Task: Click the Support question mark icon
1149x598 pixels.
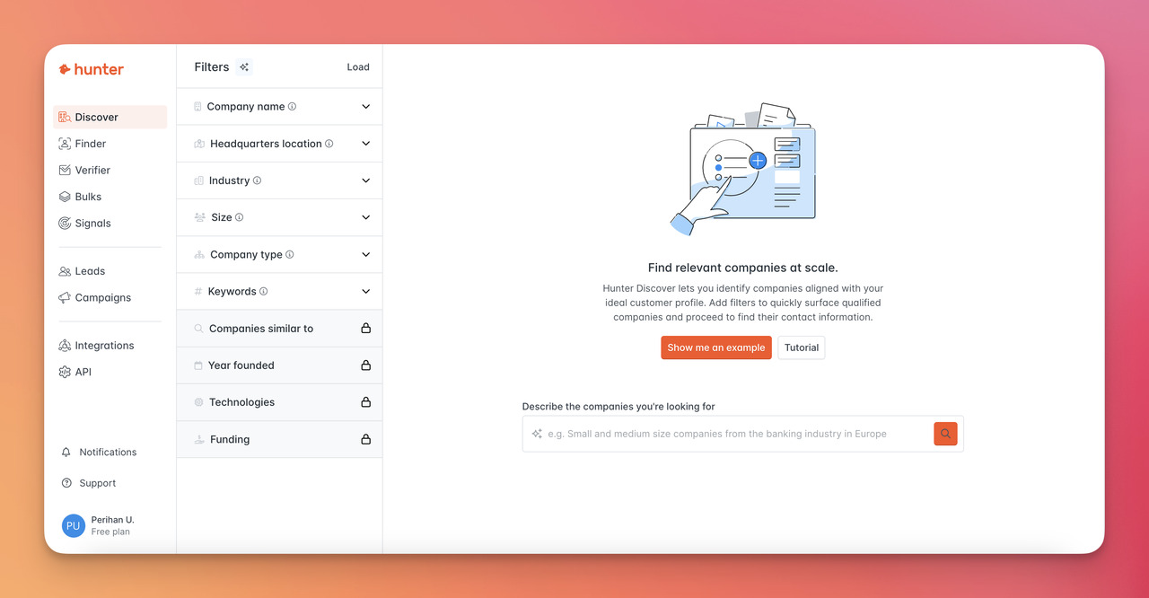Action: tap(66, 483)
